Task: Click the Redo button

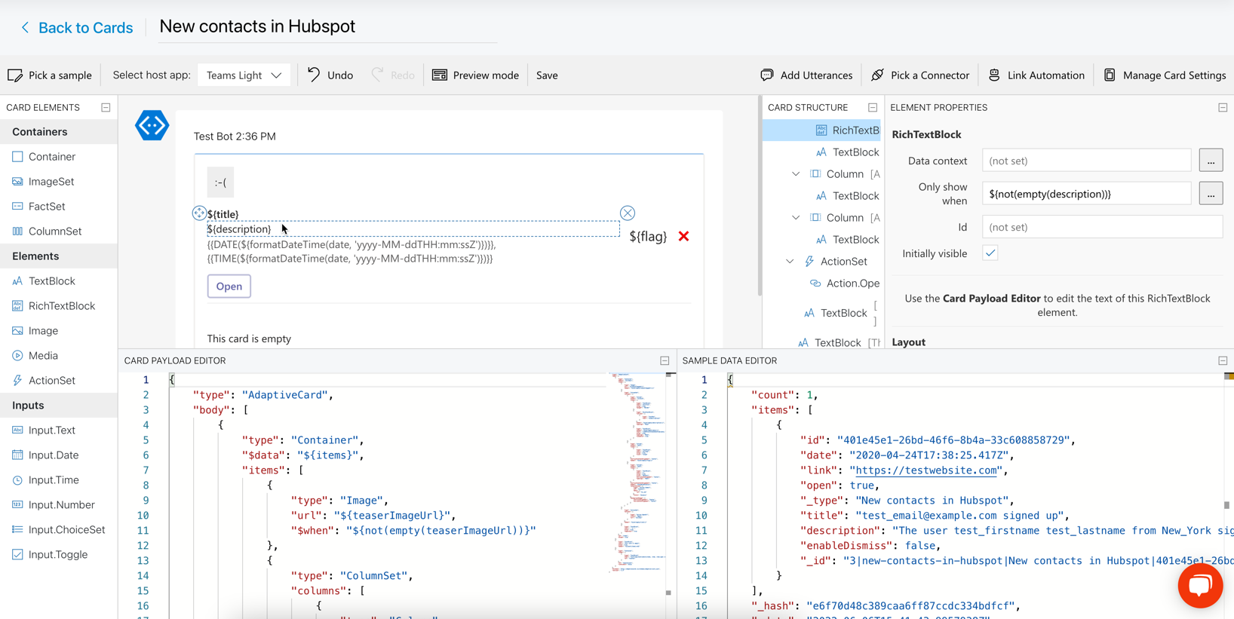Action: 393,75
